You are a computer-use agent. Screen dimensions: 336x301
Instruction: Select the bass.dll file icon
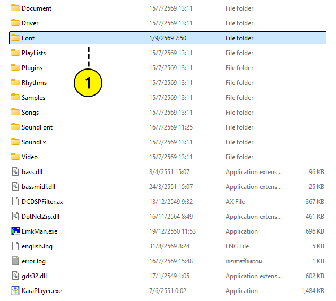coord(15,171)
